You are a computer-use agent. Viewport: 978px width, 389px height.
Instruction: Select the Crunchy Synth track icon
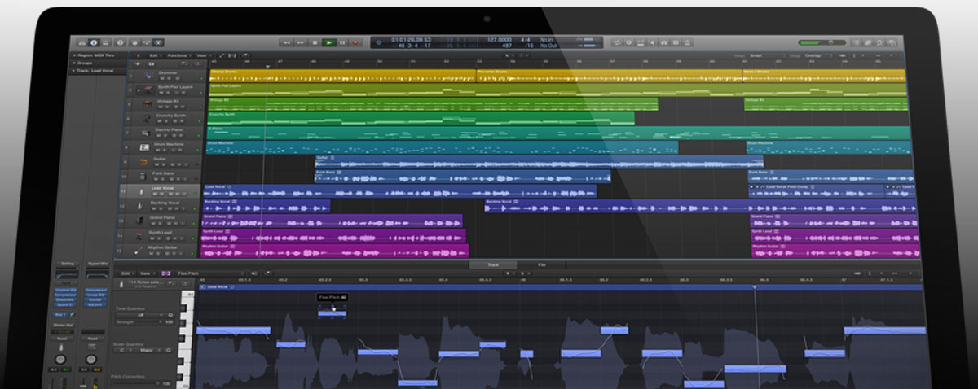[147, 117]
